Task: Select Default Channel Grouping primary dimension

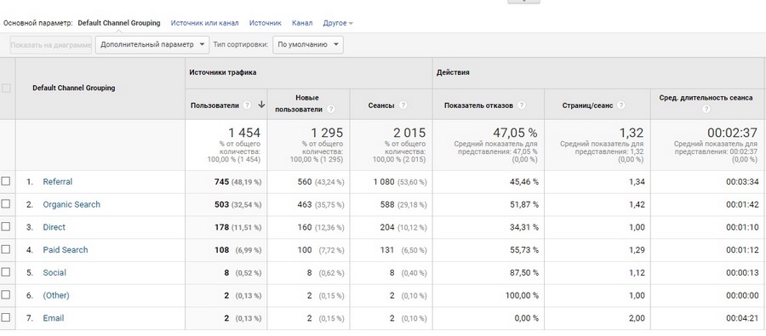Action: point(118,23)
